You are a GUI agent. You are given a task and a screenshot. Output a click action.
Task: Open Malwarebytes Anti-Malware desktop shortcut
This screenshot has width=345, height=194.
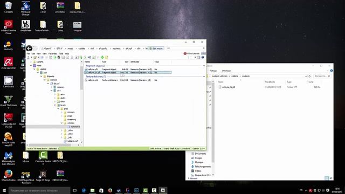click(9, 158)
